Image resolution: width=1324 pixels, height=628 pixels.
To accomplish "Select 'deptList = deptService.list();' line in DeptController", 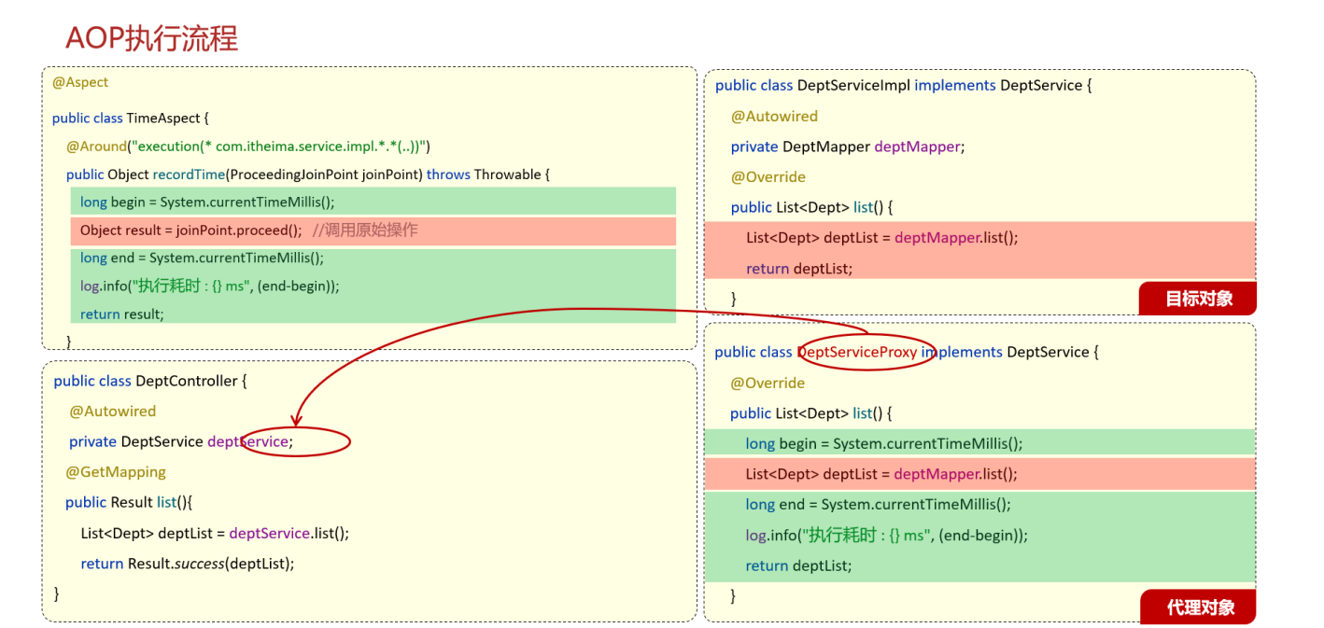I will (x=215, y=533).
